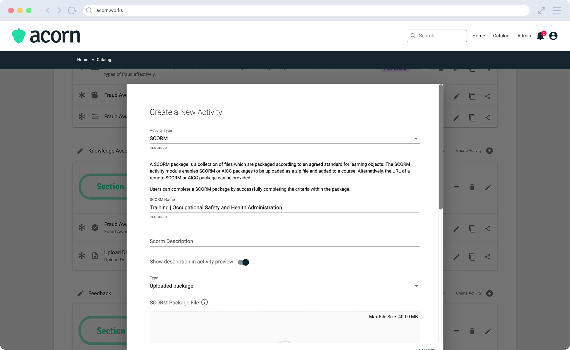Disable Show description in activity preview toggle

243,262
